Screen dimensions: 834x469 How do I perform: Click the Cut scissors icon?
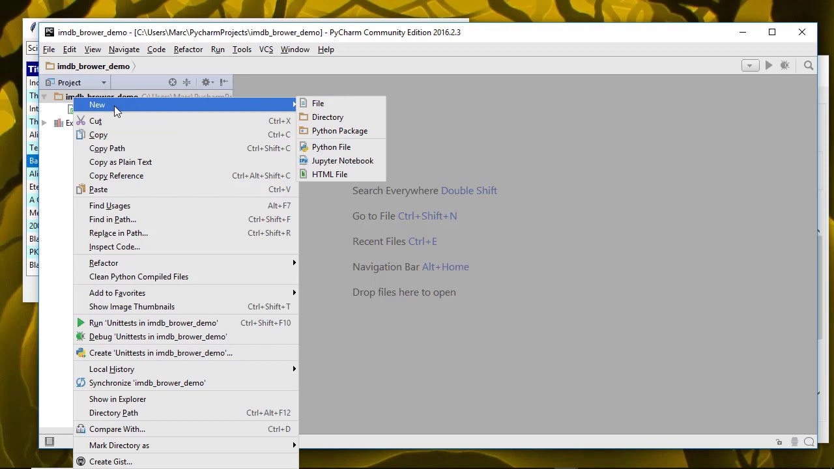point(81,121)
